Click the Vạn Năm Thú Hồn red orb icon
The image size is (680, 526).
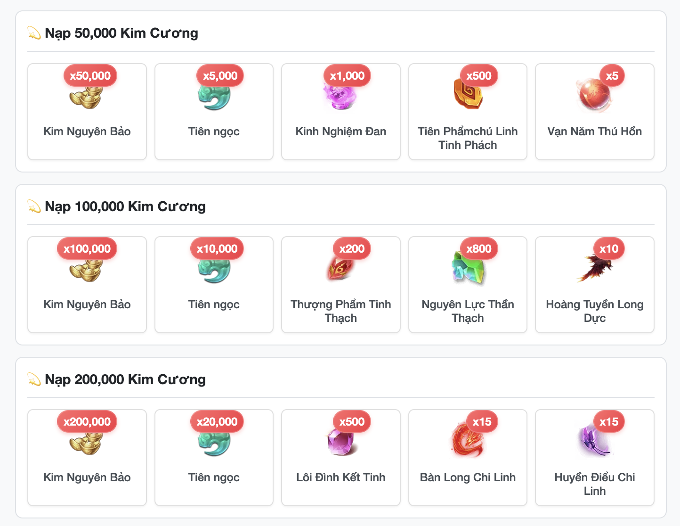tap(594, 96)
